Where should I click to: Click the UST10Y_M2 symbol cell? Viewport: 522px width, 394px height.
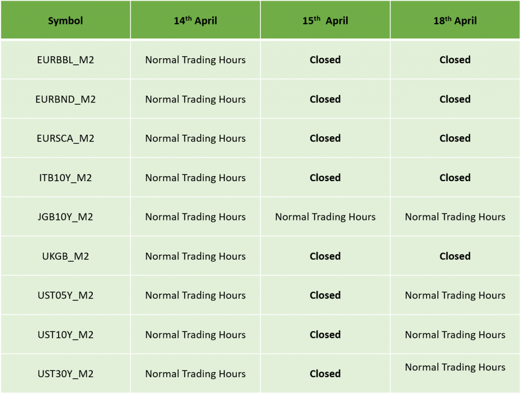(x=65, y=334)
